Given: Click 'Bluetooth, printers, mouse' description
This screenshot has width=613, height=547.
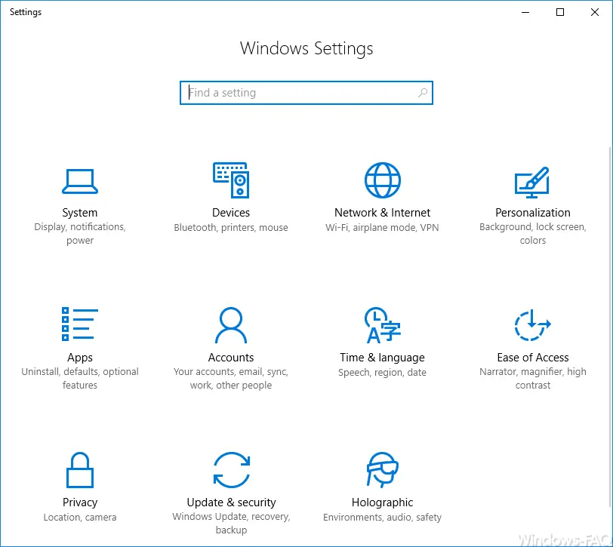Looking at the screenshot, I should (x=231, y=227).
